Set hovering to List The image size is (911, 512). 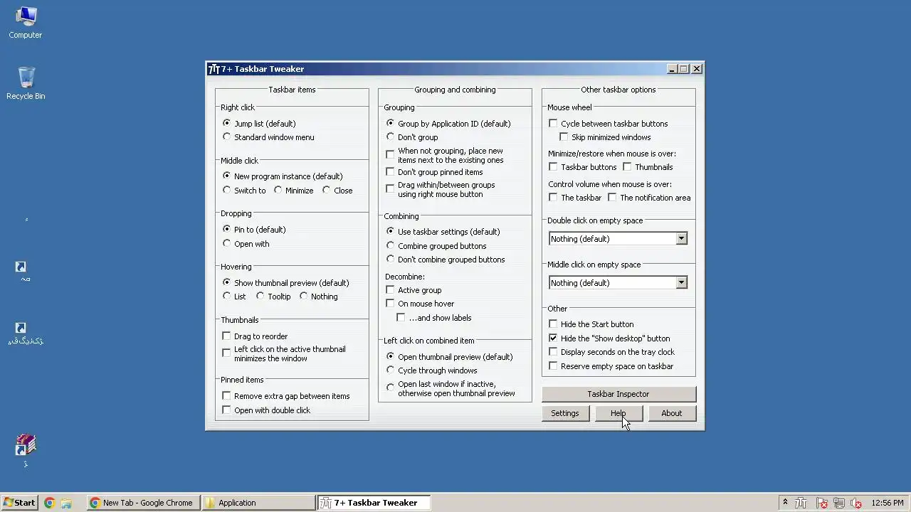tap(227, 296)
